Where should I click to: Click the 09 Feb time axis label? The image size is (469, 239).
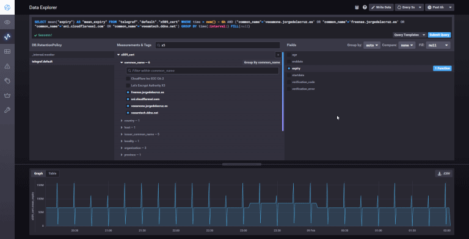(x=311, y=230)
